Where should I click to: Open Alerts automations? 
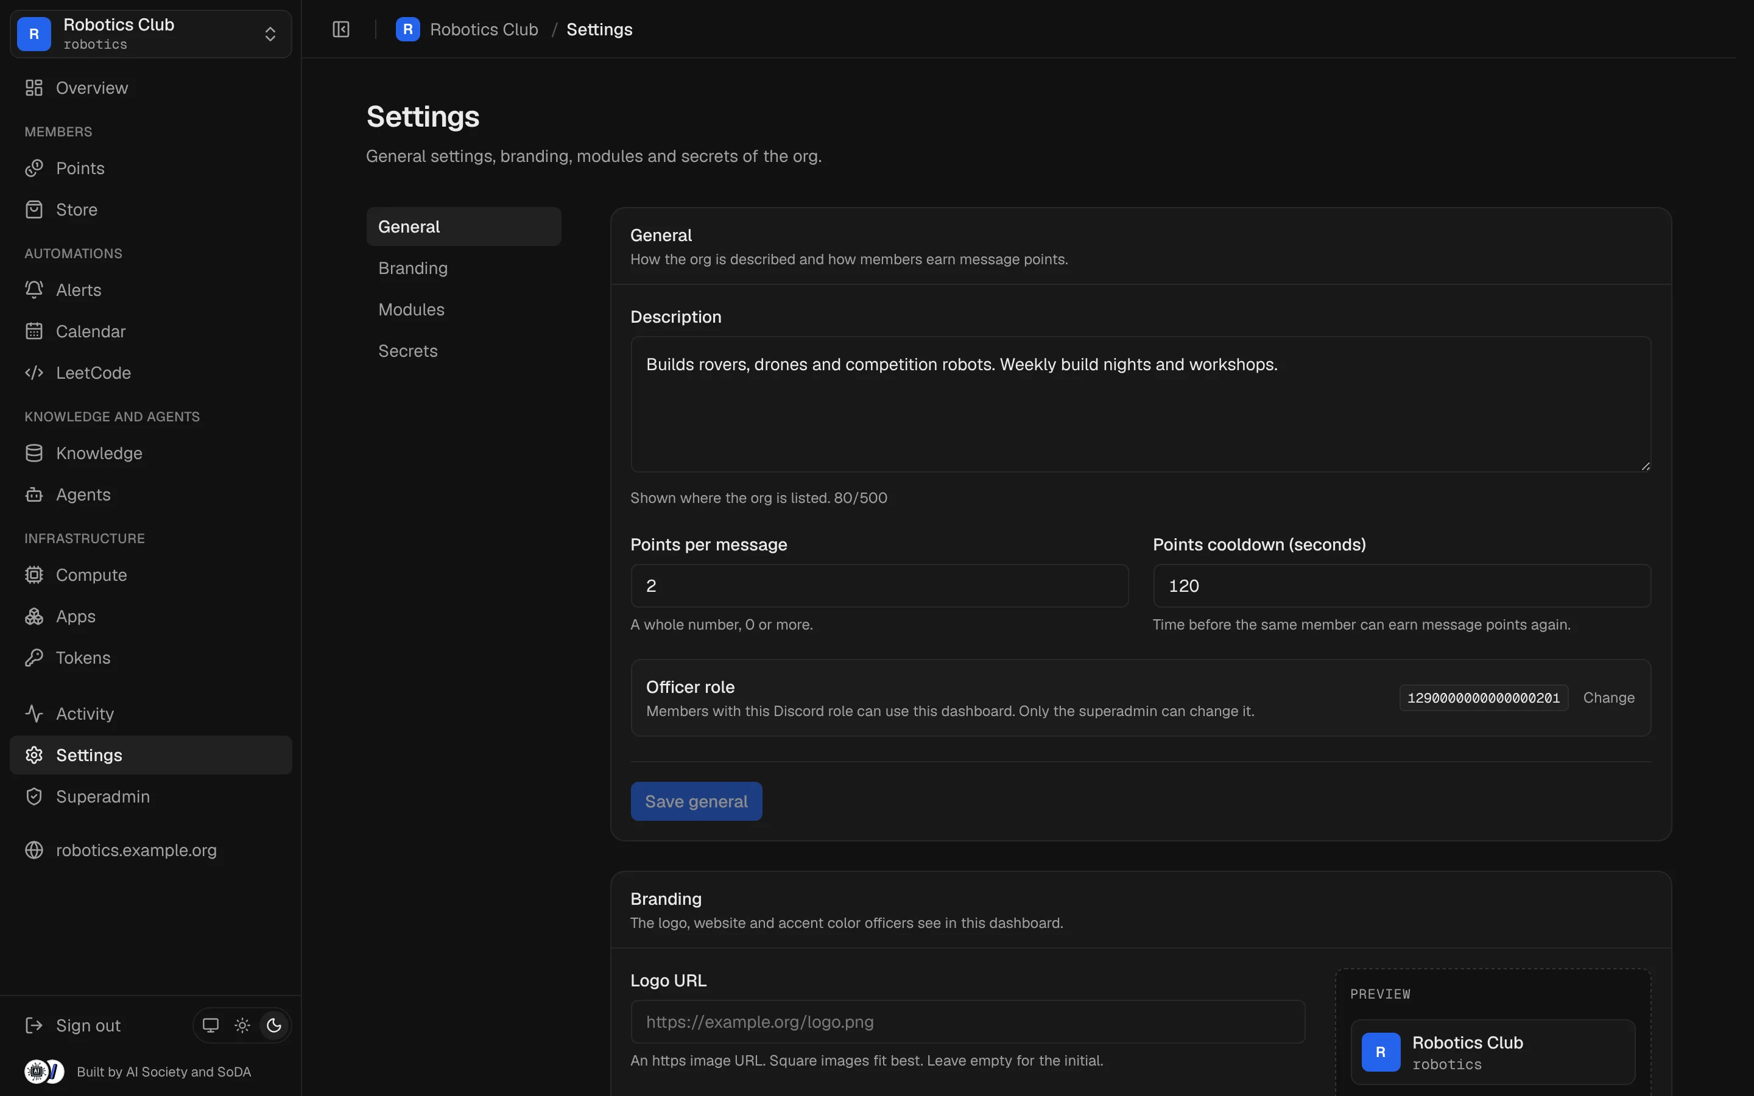pyautogui.click(x=151, y=290)
